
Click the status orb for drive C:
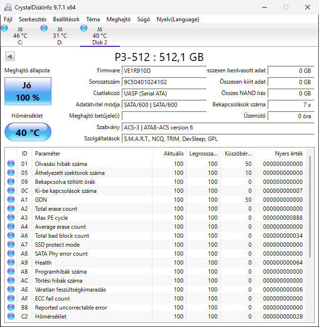(4, 28)
